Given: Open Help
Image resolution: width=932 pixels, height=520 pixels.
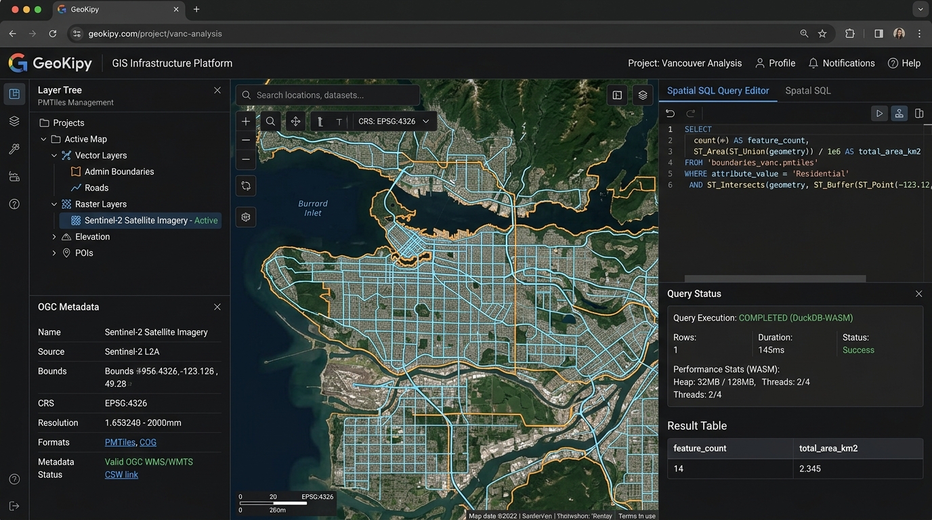Looking at the screenshot, I should coord(904,63).
